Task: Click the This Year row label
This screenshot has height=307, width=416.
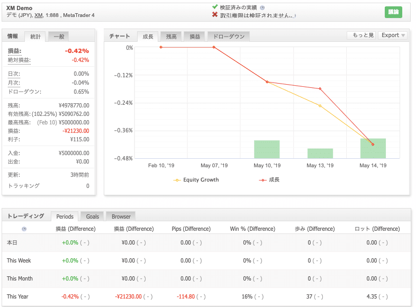Action: (x=17, y=296)
